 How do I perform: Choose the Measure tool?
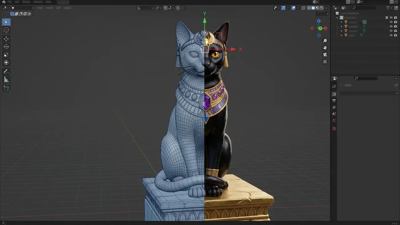(x=6, y=80)
